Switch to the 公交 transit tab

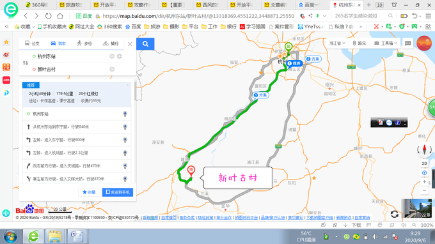coord(32,43)
